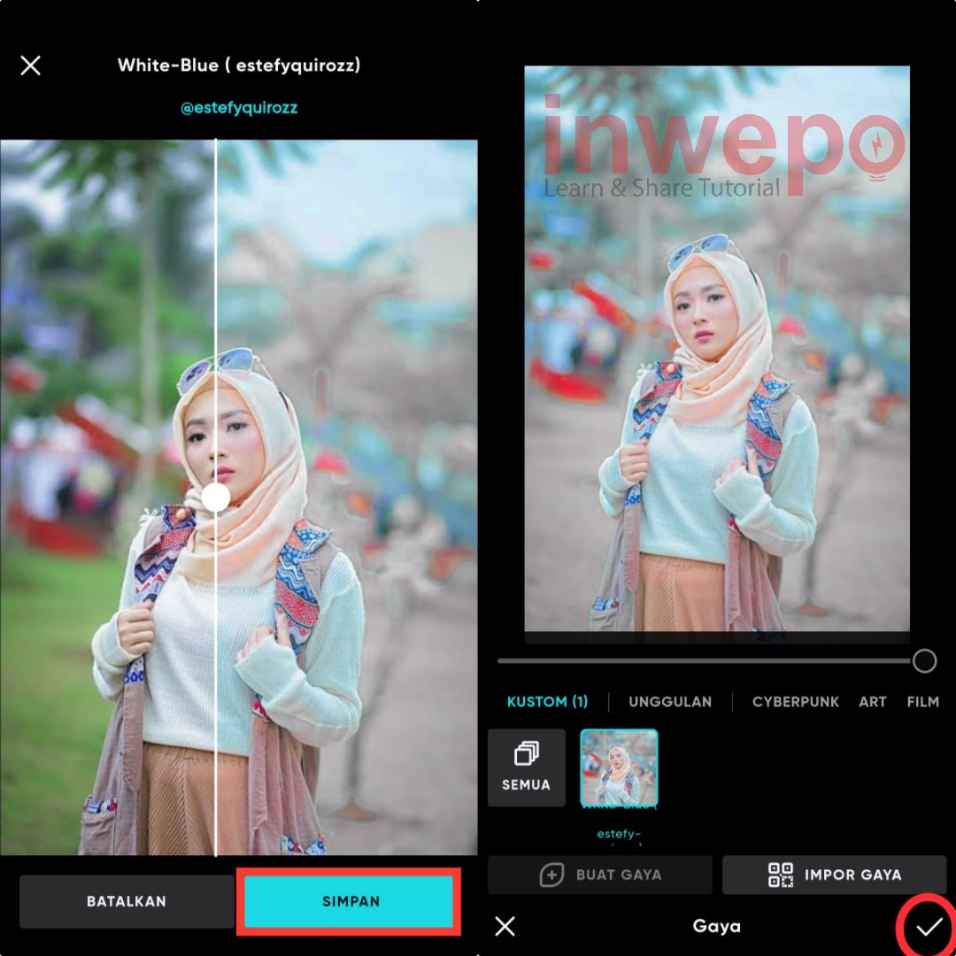956x956 pixels.
Task: Open the CYBERPUNK styles tab
Action: 795,702
